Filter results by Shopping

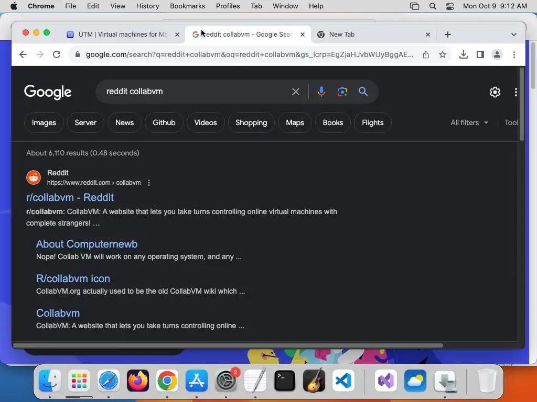[251, 122]
